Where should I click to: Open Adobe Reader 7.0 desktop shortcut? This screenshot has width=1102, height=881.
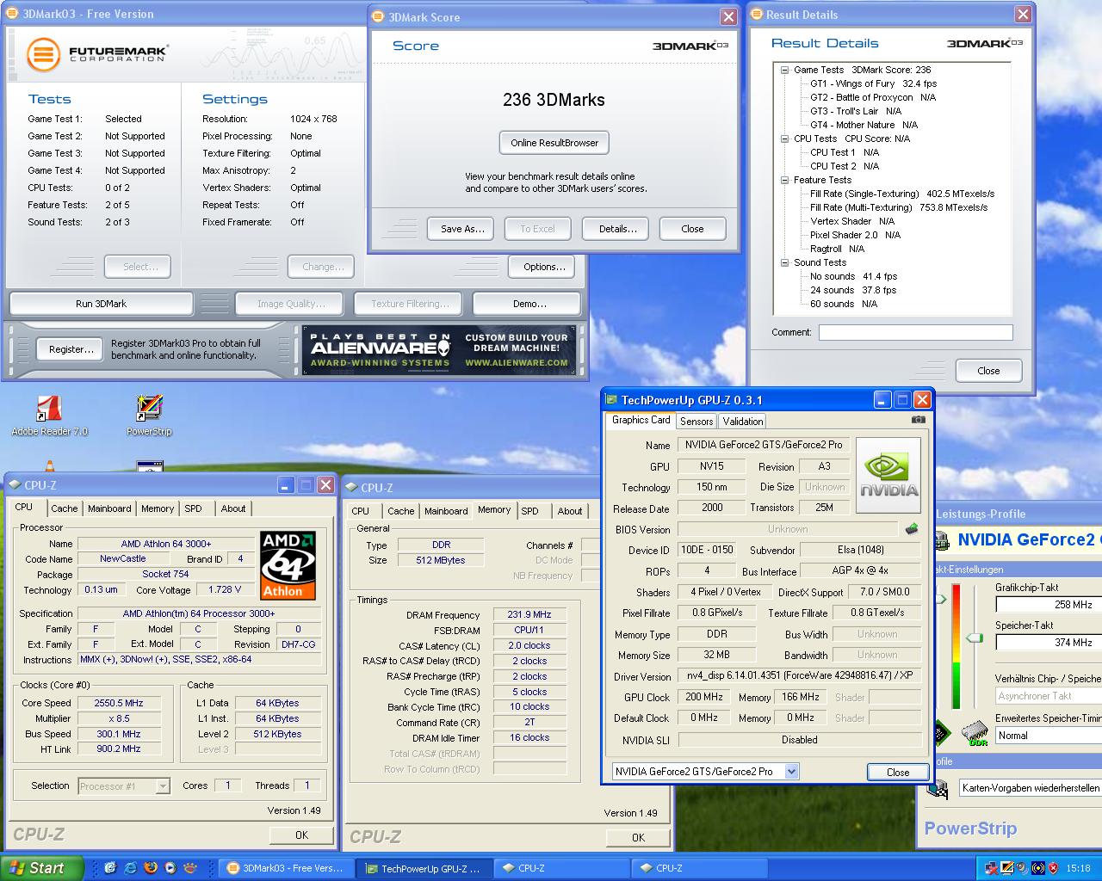click(49, 416)
